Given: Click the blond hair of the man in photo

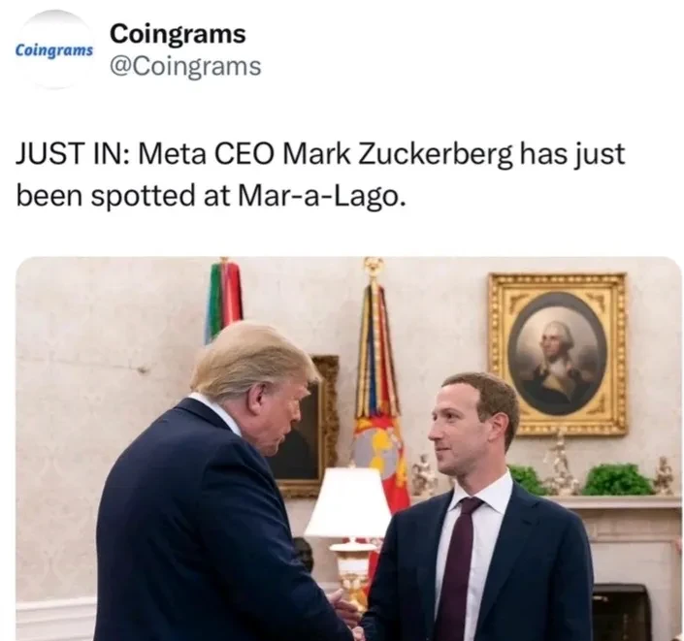Looking at the screenshot, I should [x=253, y=360].
